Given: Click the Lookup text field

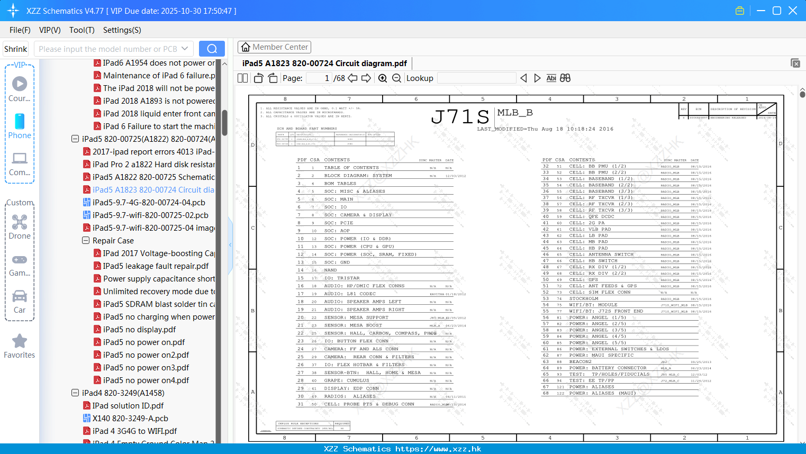Looking at the screenshot, I should pyautogui.click(x=477, y=78).
